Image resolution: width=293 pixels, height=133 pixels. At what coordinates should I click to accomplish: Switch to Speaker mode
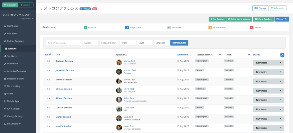[x=25, y=5]
